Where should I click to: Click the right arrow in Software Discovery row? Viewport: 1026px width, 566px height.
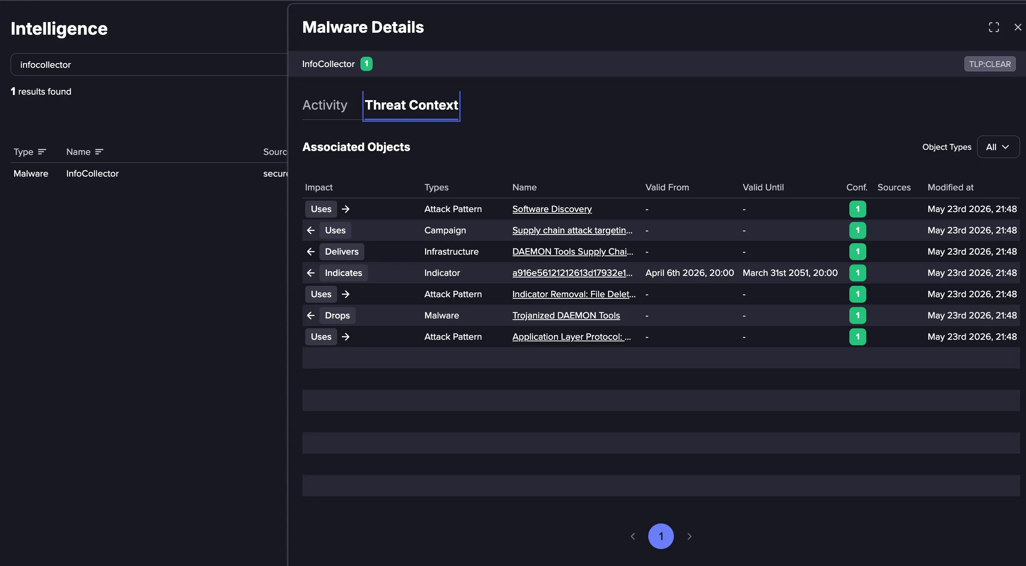345,209
